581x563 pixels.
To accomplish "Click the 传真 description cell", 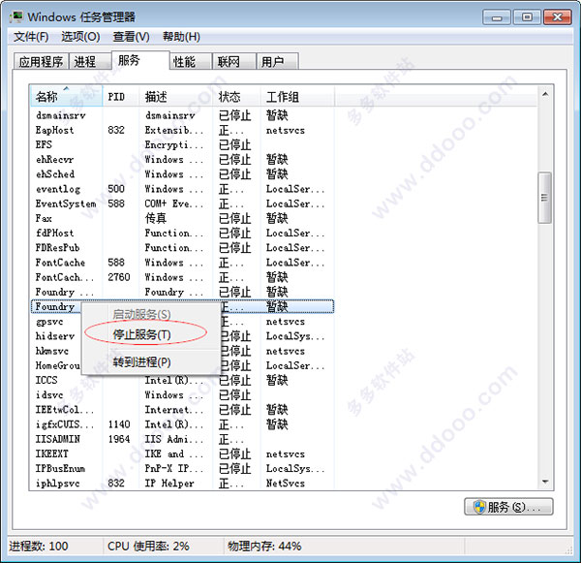I will click(156, 218).
